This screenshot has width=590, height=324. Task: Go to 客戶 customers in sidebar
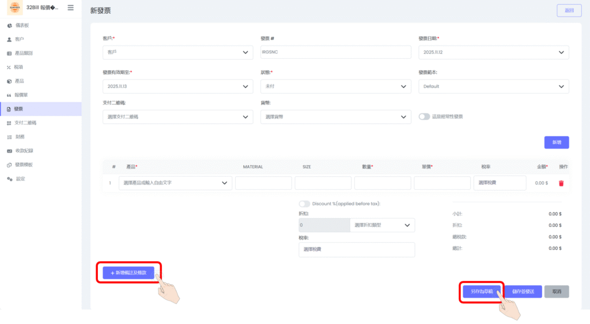tap(19, 40)
